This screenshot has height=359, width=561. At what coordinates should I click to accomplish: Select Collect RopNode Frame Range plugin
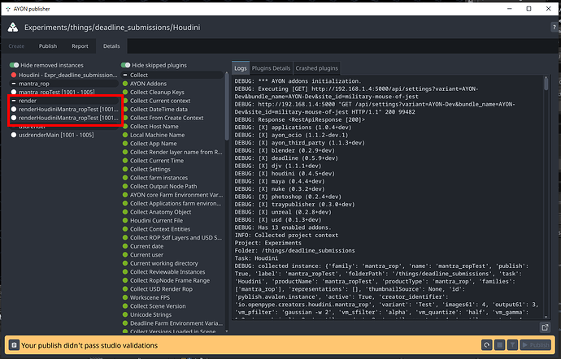[x=172, y=281]
